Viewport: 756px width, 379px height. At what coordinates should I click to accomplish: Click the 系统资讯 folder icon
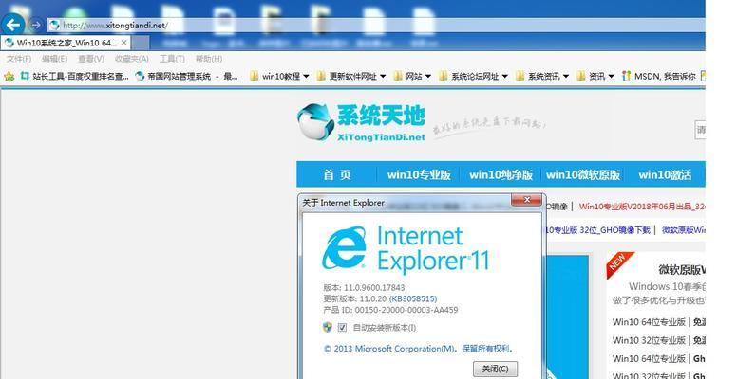pos(520,76)
